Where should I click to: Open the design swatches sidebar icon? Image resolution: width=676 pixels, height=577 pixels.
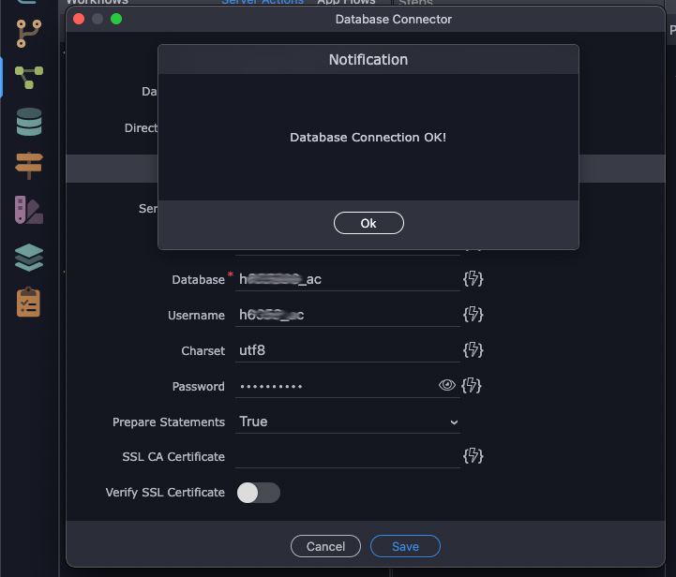(x=29, y=210)
